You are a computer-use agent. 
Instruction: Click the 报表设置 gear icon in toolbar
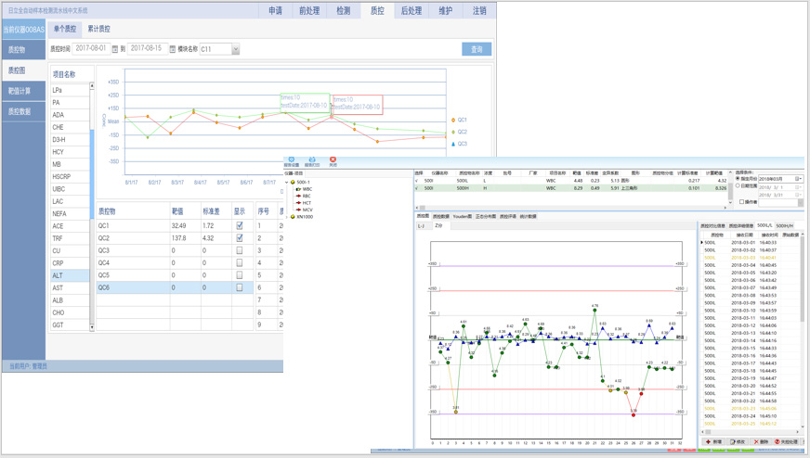[x=292, y=159]
